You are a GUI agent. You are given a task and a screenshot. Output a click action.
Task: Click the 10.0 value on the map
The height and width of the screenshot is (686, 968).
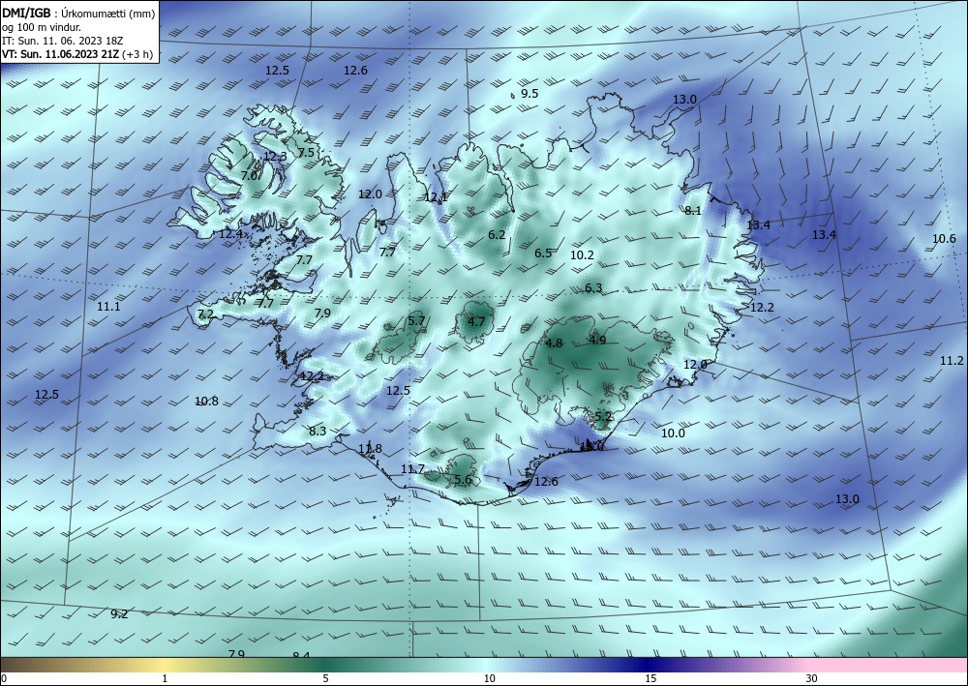pyautogui.click(x=673, y=433)
